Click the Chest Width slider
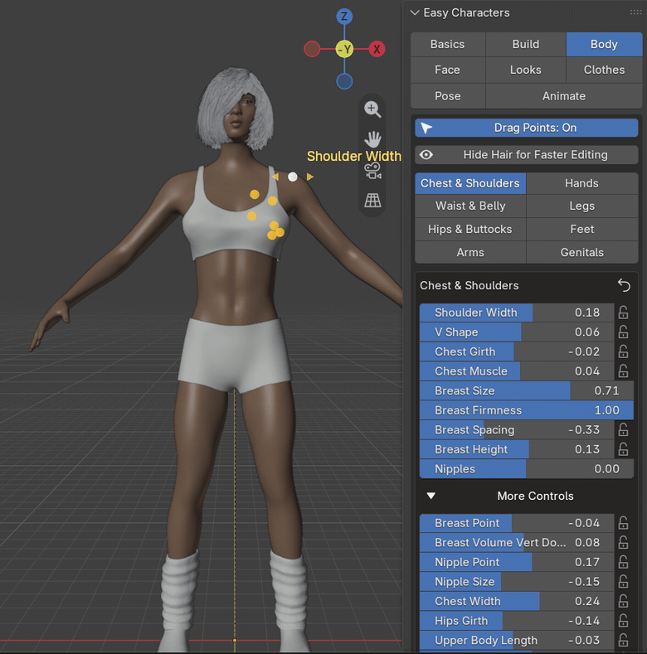 517,601
